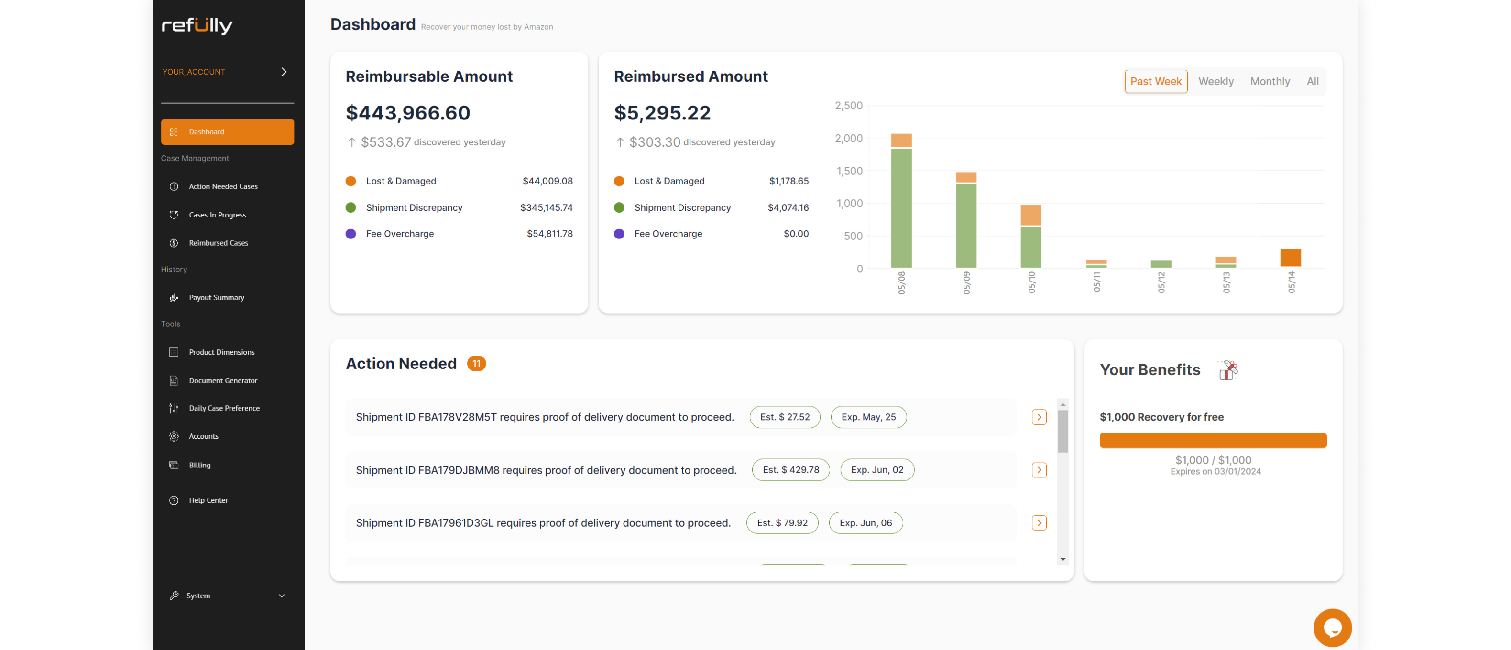Screen dimensions: 1511x650
Task: Click the Action Needed Cases icon
Action: click(x=175, y=186)
